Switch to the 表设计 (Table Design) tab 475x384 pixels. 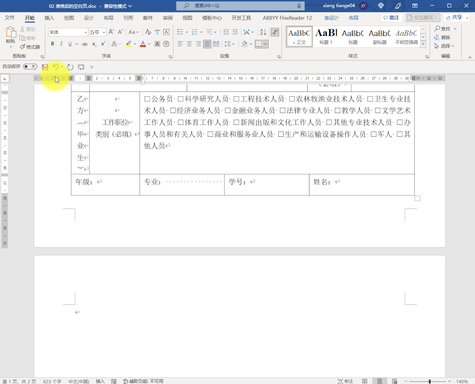coord(331,18)
